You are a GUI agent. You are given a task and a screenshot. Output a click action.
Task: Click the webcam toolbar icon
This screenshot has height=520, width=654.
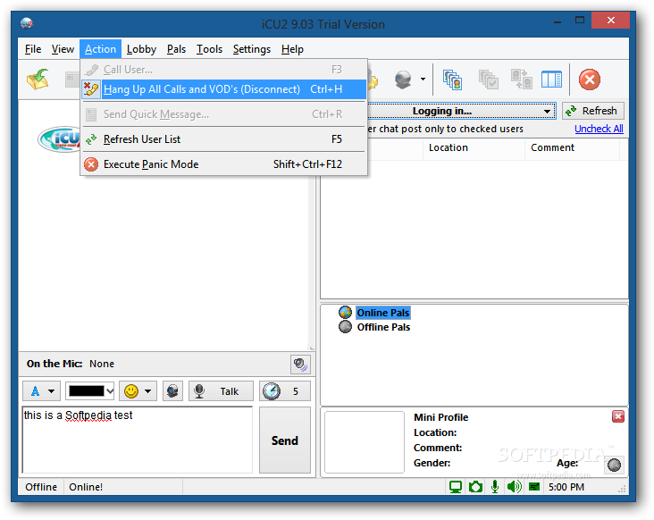click(x=403, y=80)
